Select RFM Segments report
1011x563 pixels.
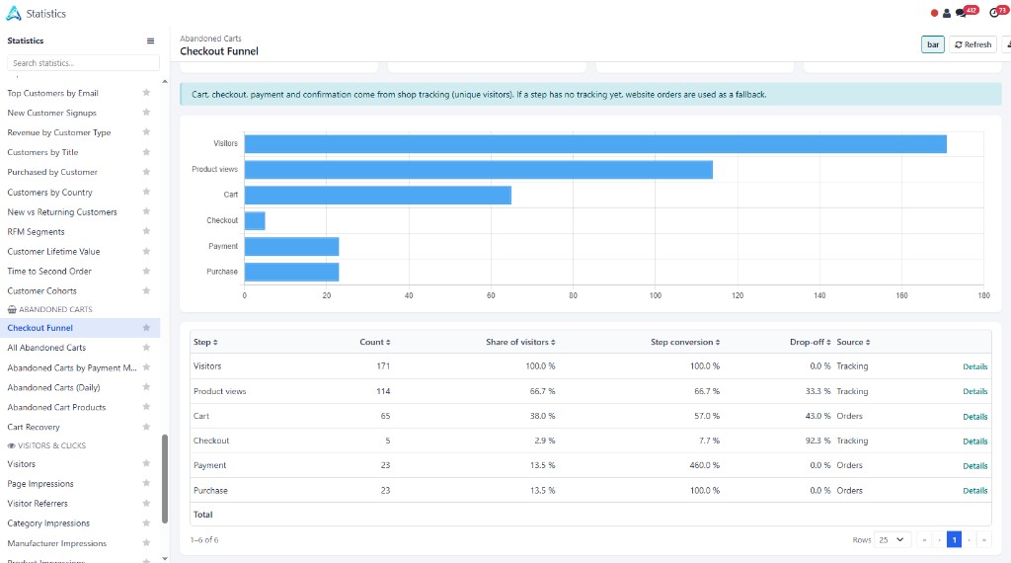tap(37, 231)
